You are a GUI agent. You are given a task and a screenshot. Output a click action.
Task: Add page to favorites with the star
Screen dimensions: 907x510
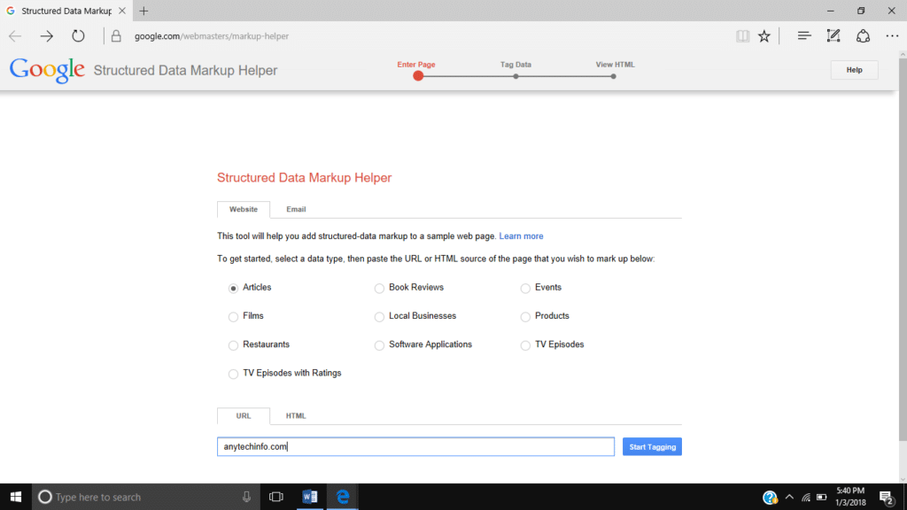[x=764, y=35]
